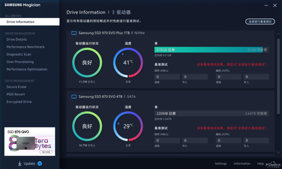282x169 pixels.
Task: Click 870 EVO random read IOPS field
Action: 229,140
